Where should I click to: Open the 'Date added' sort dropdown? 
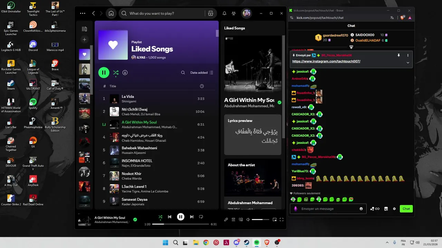[x=202, y=73]
